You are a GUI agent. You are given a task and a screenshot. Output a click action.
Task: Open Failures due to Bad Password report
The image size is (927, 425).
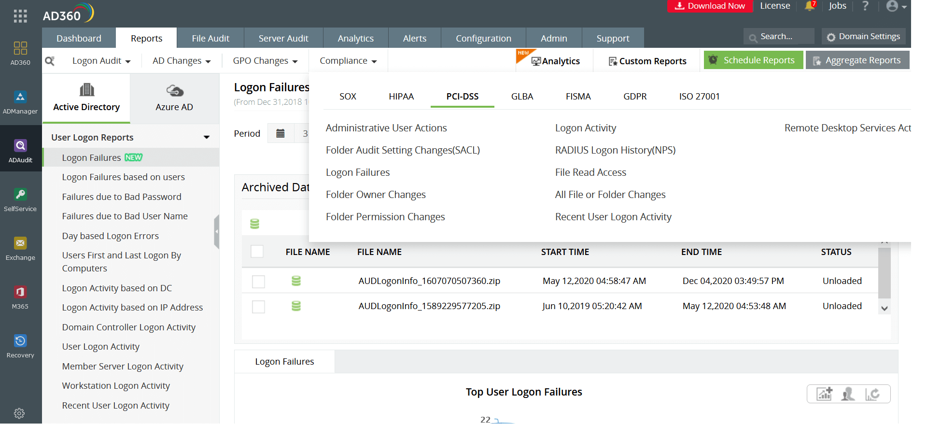(122, 197)
